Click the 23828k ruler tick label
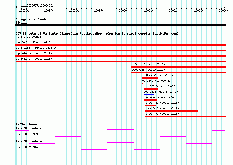This screenshot has width=233, height=165. tap(74, 10)
